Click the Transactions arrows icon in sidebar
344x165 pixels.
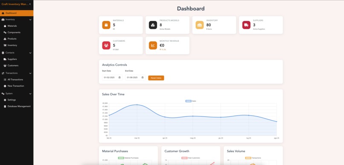[x=3, y=73]
